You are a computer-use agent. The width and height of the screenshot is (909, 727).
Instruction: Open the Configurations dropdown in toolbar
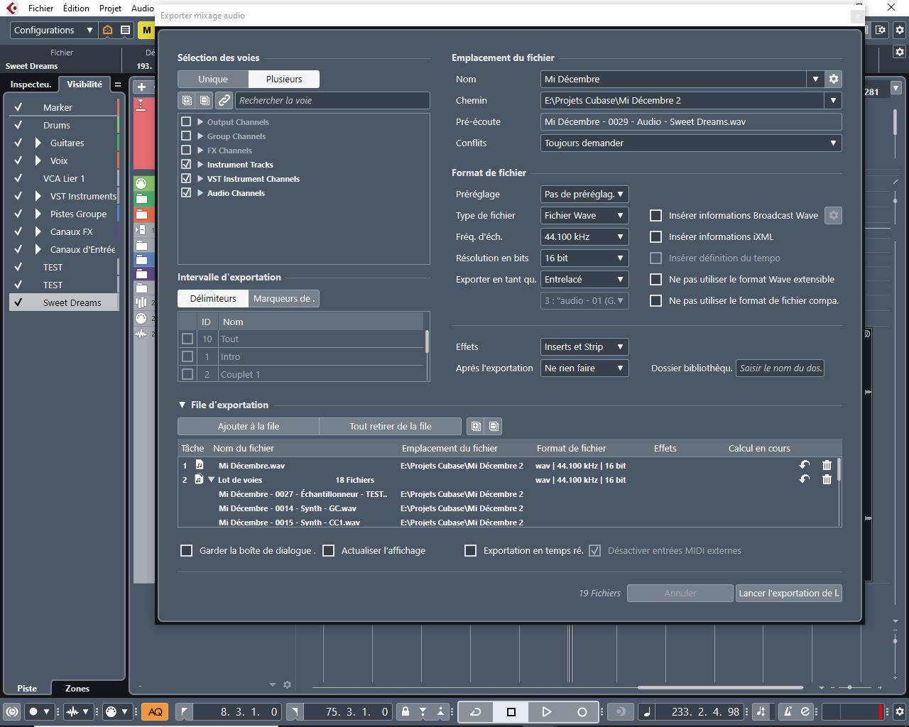coord(53,30)
